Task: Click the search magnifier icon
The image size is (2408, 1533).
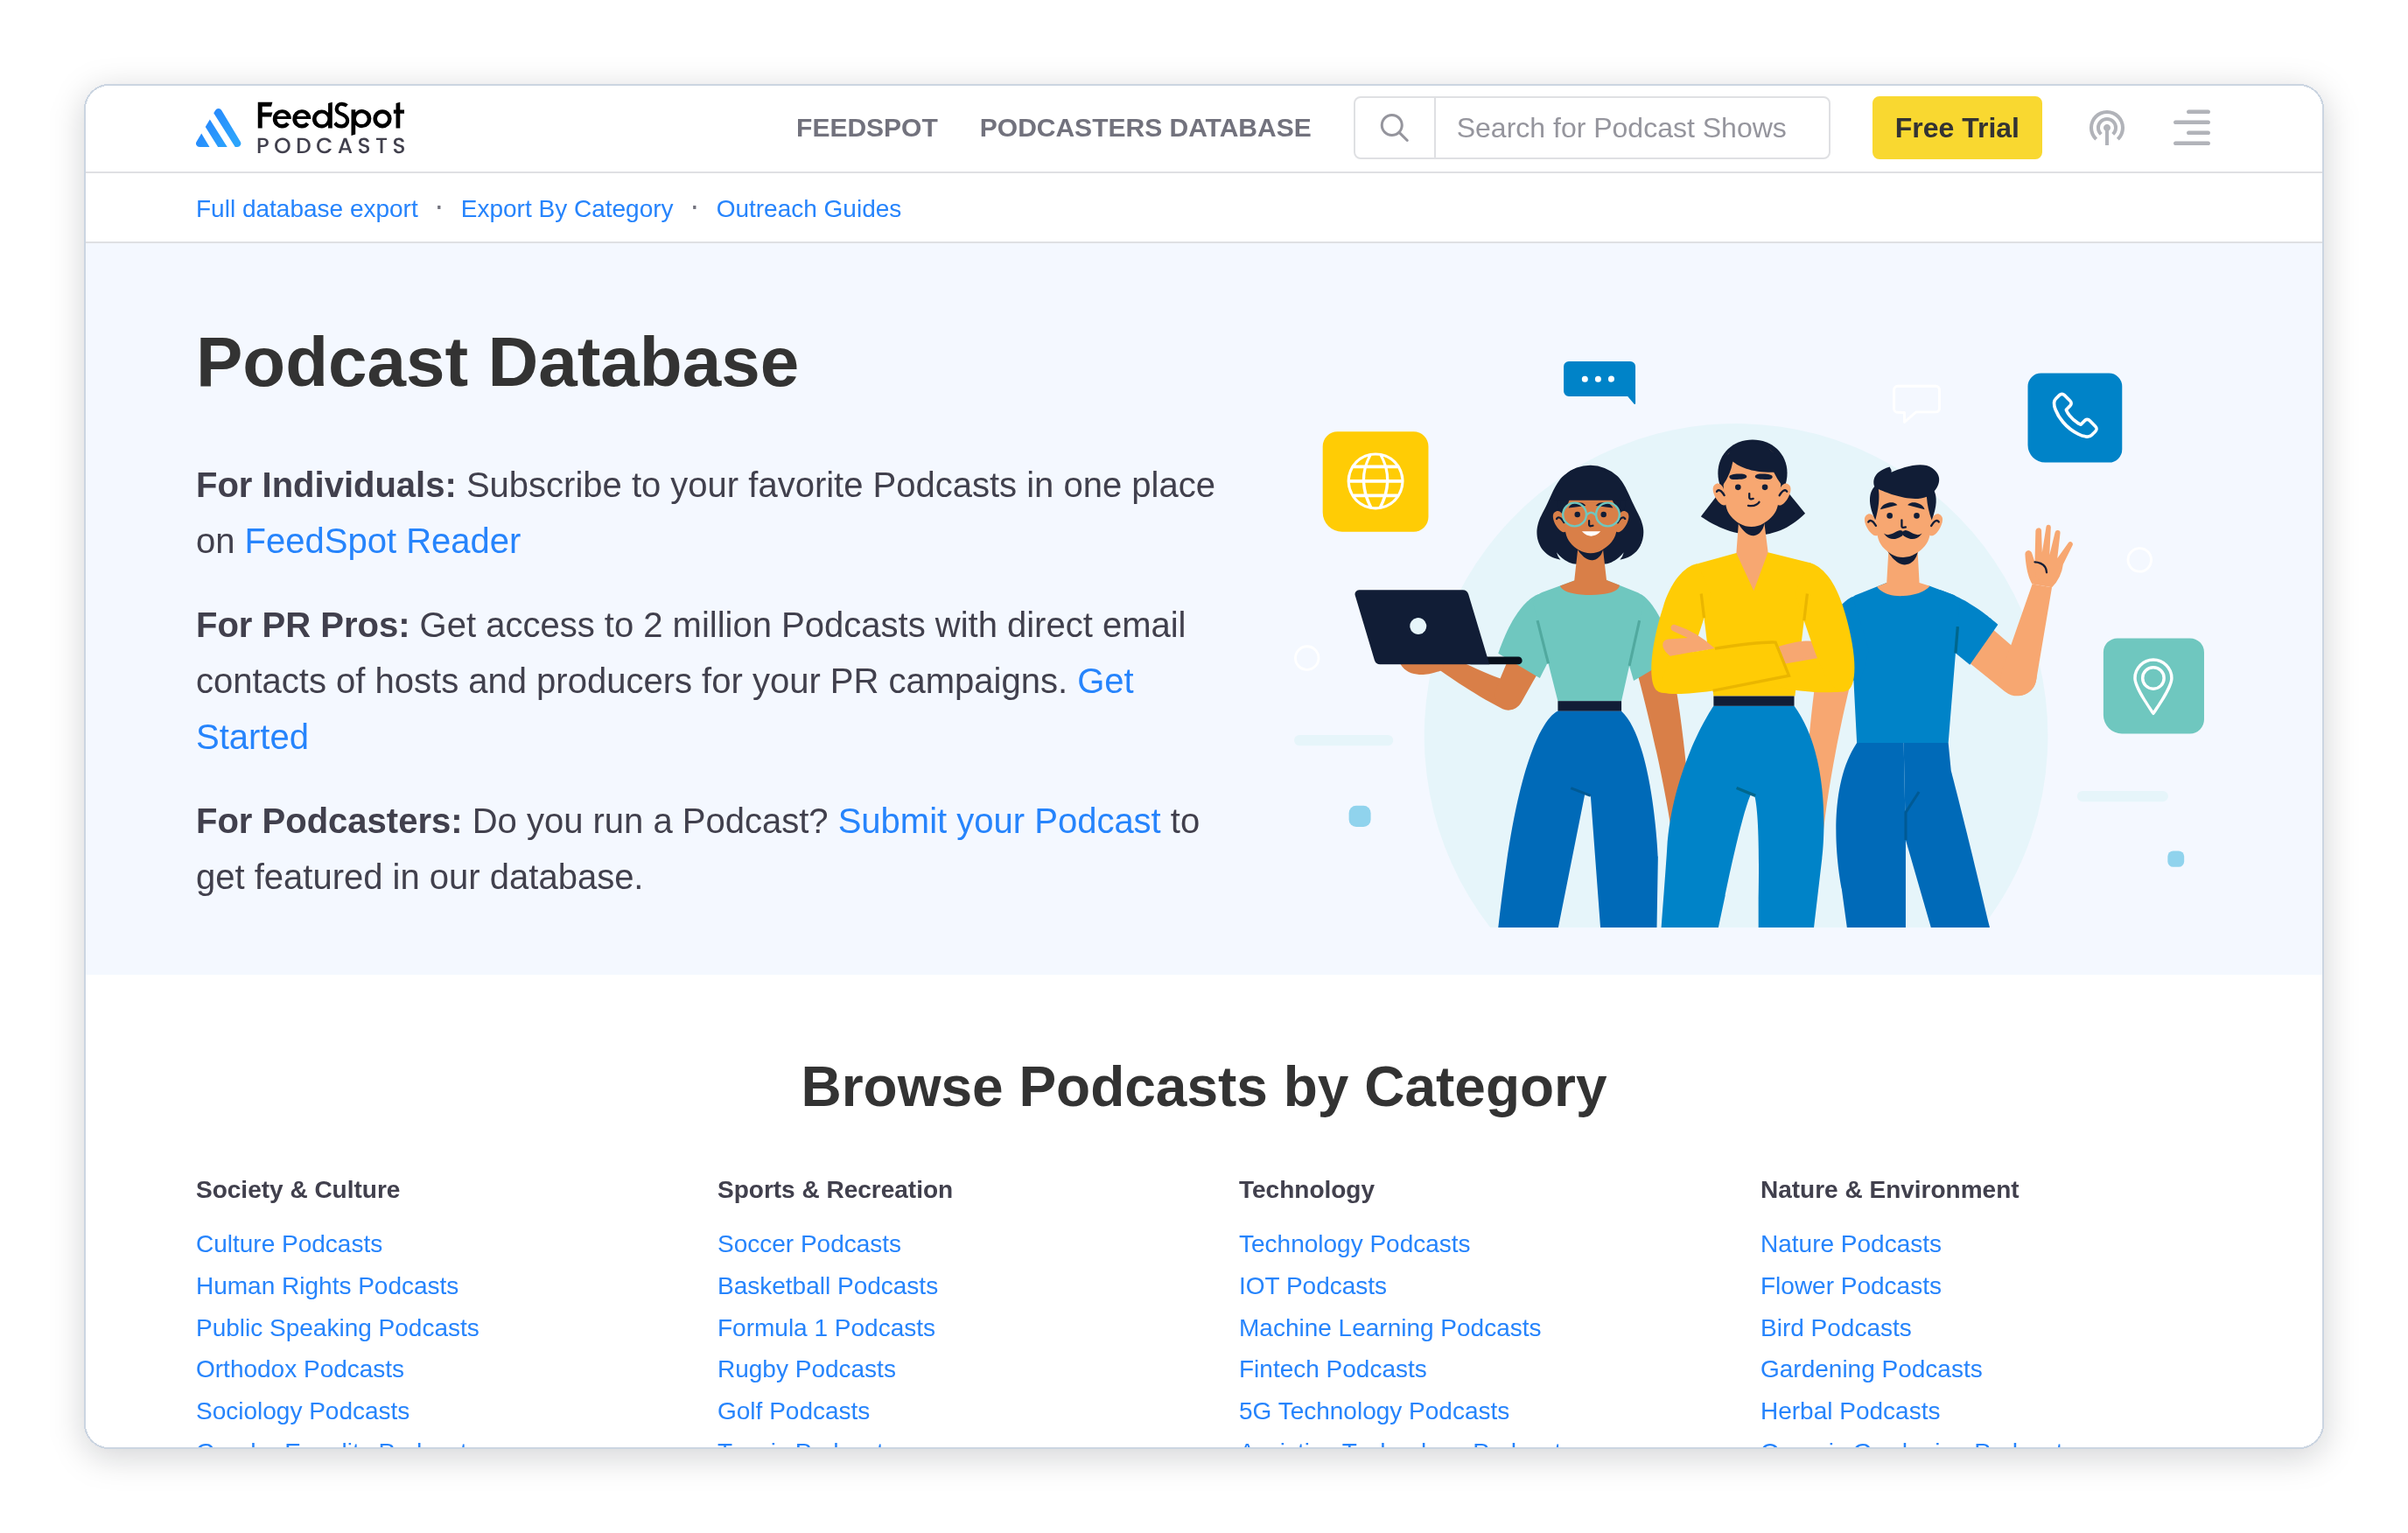Action: tap(1394, 128)
